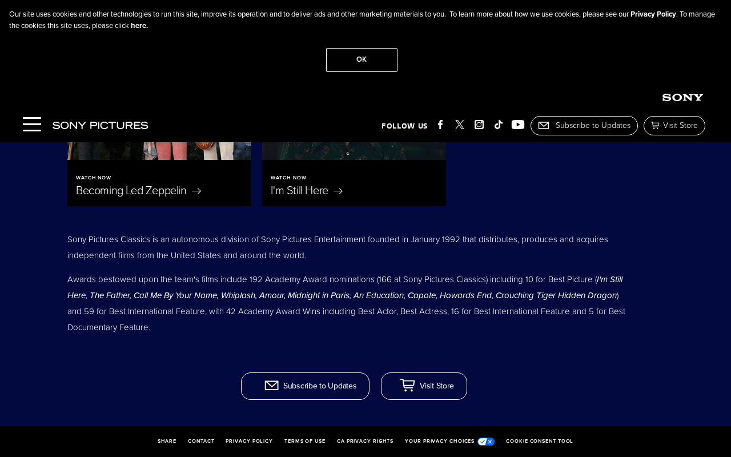Image resolution: width=731 pixels, height=457 pixels.
Task: Open CA Privacy Rights footer link
Action: click(x=365, y=442)
